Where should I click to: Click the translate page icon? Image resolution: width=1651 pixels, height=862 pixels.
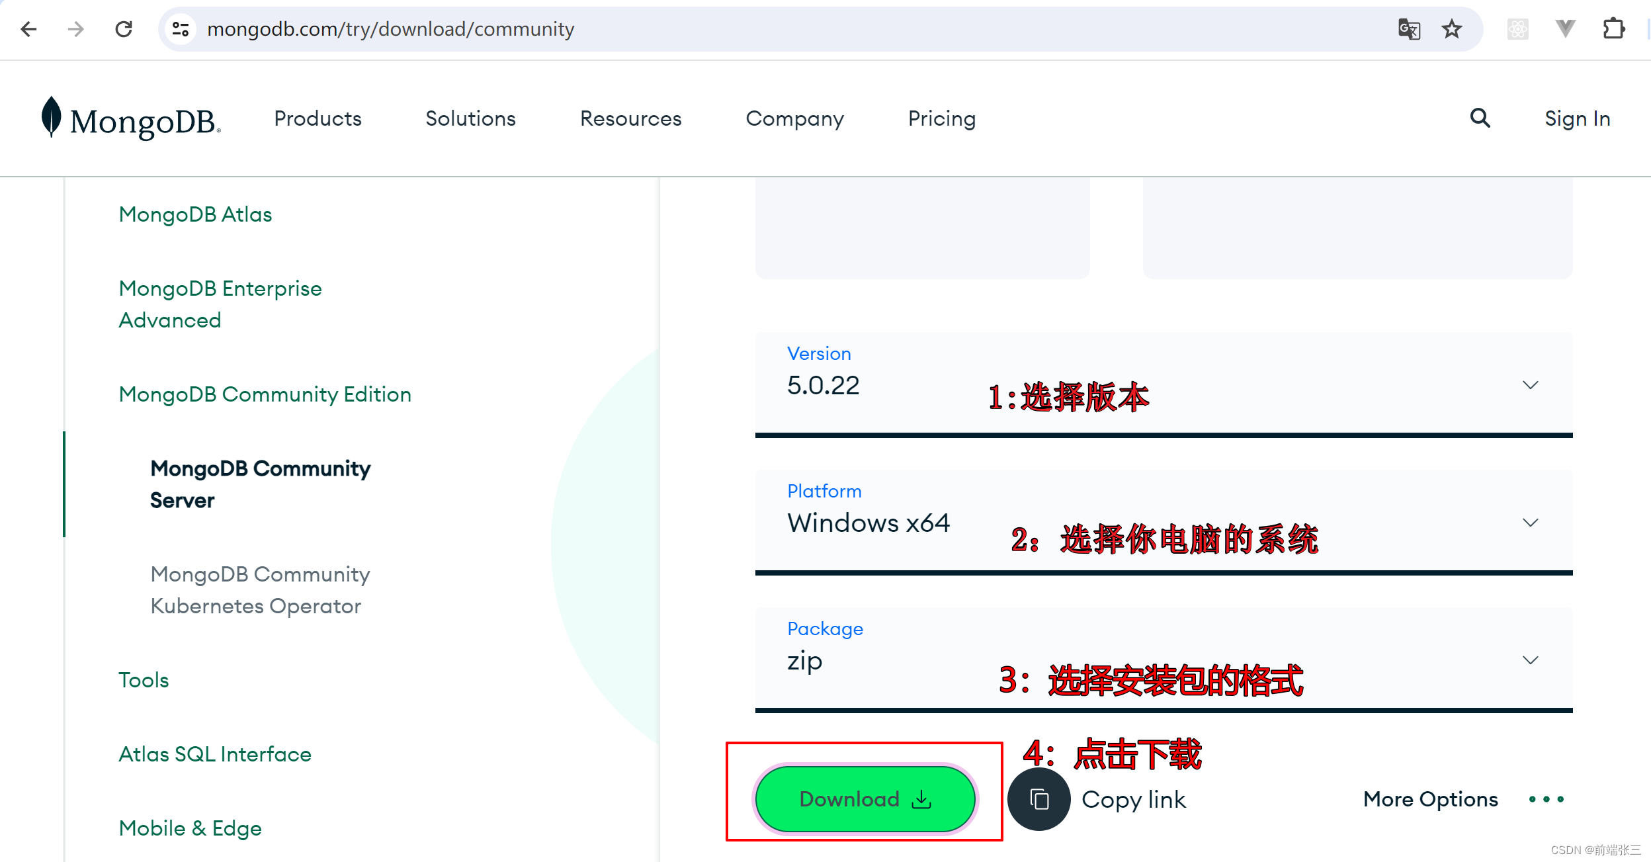tap(1409, 29)
